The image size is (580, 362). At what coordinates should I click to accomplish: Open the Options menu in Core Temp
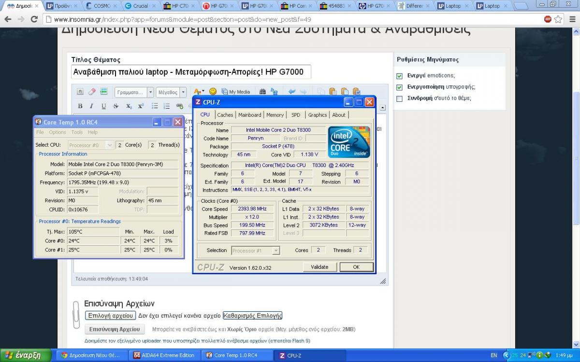(x=58, y=132)
